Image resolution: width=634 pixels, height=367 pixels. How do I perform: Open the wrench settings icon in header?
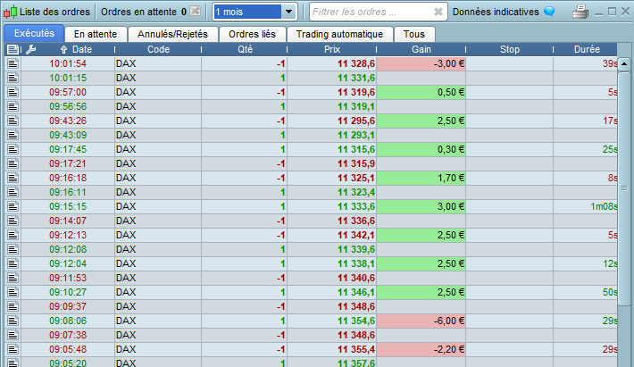pos(30,49)
